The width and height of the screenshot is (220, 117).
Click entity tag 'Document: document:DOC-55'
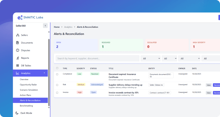(161, 75)
